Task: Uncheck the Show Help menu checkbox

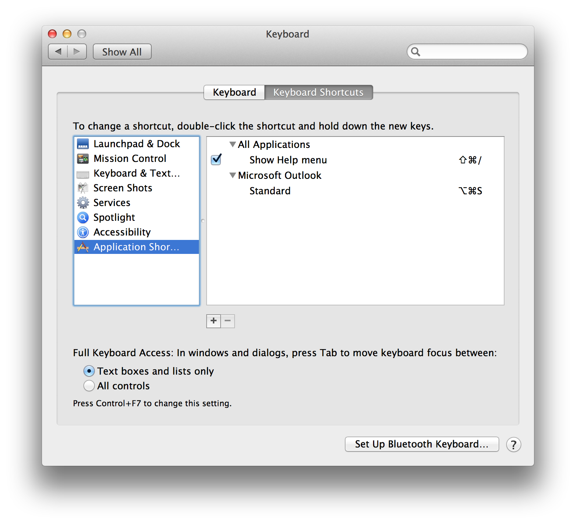Action: [216, 160]
